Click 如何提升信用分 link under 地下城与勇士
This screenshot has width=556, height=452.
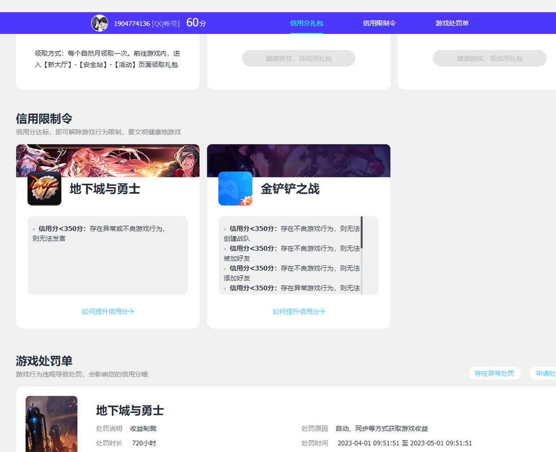[x=108, y=312]
